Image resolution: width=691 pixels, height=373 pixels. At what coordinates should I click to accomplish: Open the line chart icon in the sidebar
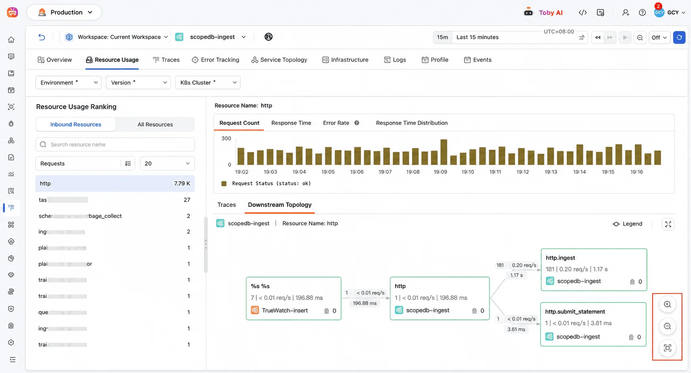click(x=11, y=174)
